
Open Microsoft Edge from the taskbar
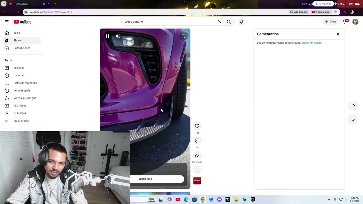[x=186, y=199]
